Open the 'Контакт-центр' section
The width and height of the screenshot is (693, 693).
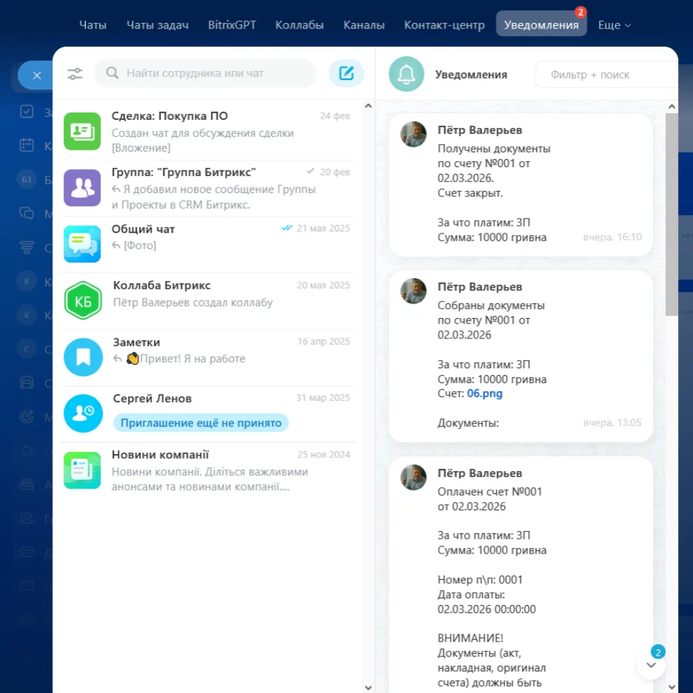click(444, 24)
